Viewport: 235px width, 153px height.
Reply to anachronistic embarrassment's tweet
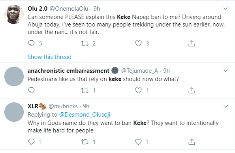tap(31, 90)
